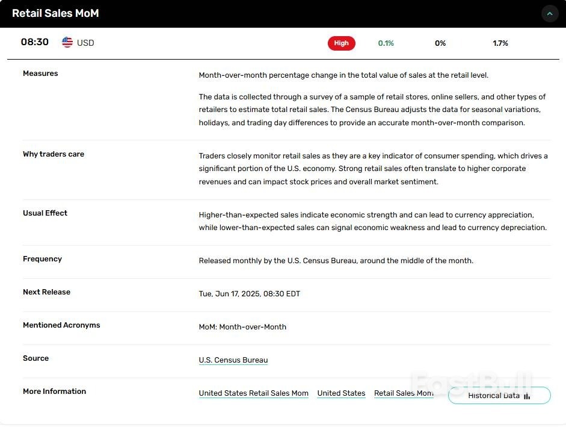Click the Next Release date text
Screen dimensions: 566x427
pyautogui.click(x=249, y=294)
